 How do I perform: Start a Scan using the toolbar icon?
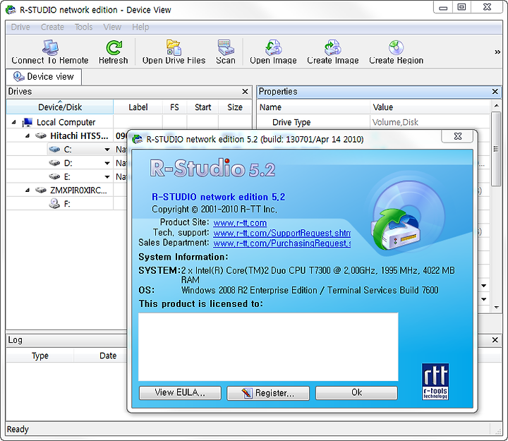[226, 48]
